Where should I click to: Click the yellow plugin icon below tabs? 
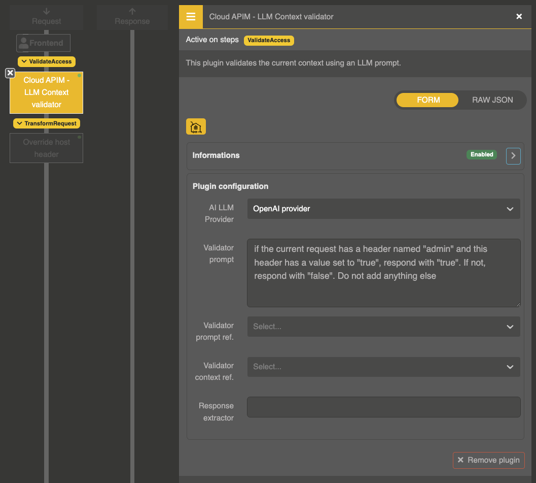point(196,127)
